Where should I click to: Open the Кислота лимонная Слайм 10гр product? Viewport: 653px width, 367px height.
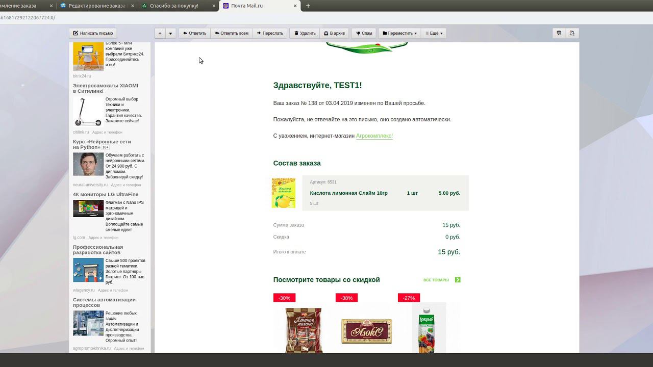349,193
